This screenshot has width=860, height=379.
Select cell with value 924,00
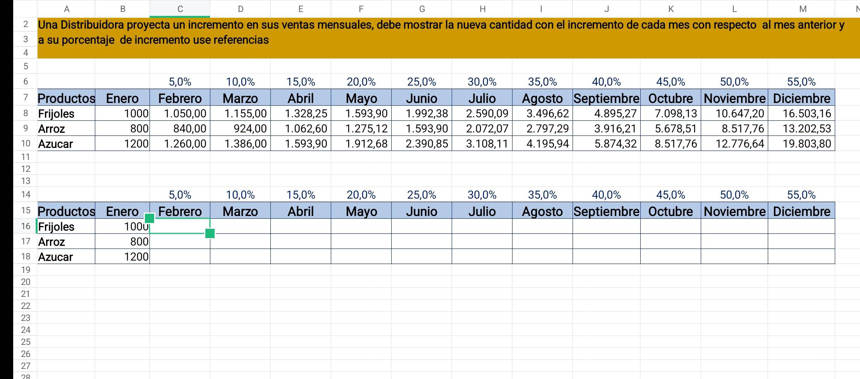[x=240, y=128]
